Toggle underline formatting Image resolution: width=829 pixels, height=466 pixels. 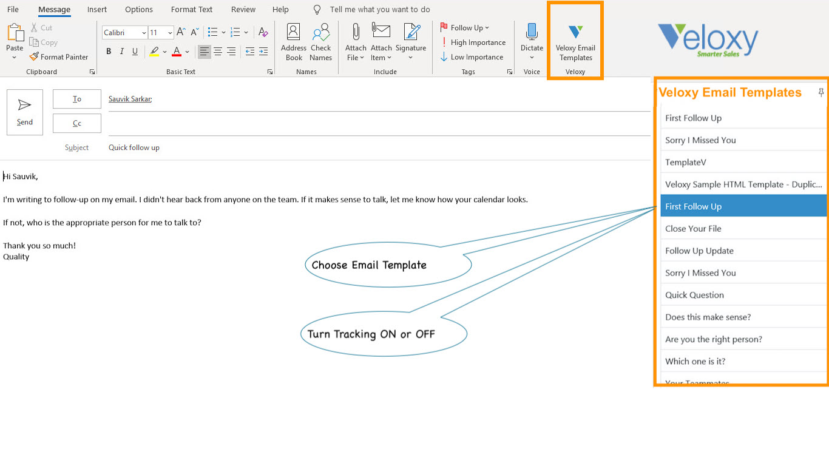pyautogui.click(x=135, y=52)
